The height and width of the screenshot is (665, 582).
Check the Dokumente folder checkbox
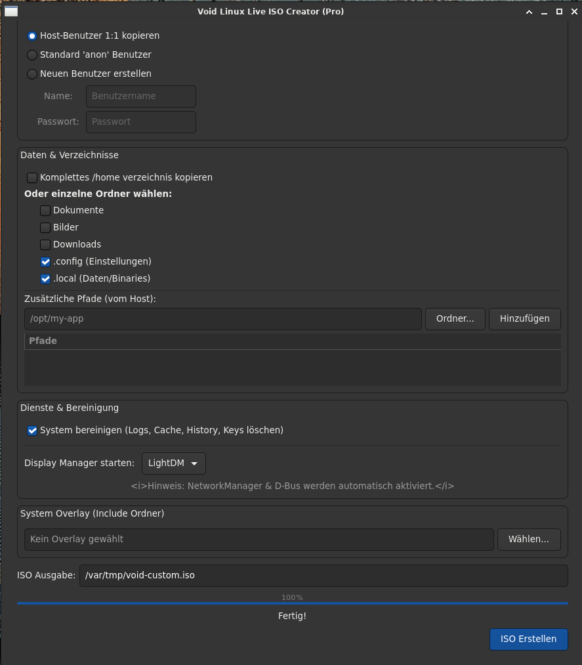pos(45,211)
